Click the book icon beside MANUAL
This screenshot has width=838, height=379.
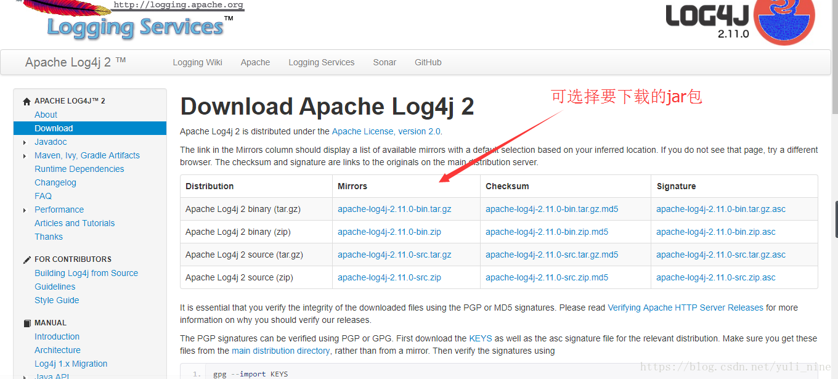[x=26, y=323]
